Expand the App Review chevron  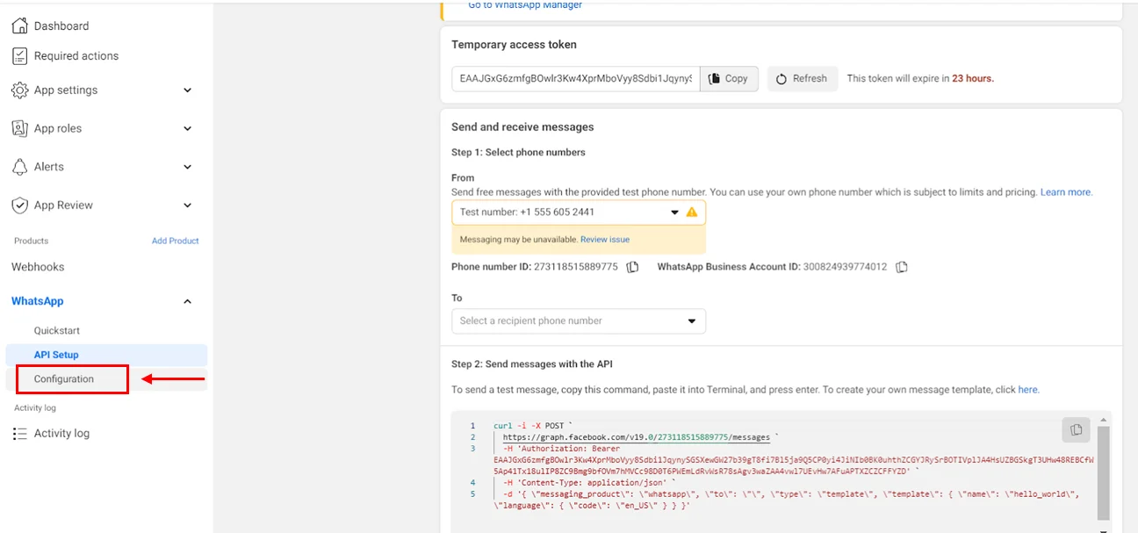pos(187,205)
